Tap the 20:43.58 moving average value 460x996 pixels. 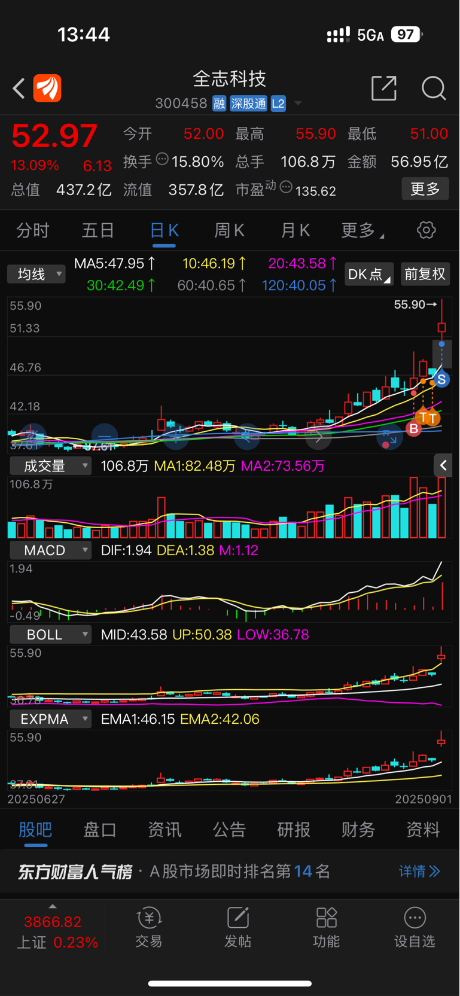(x=303, y=263)
